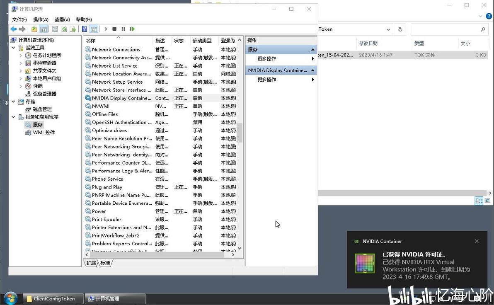This screenshot has height=305, width=494.
Task: Click Explorer refresh button
Action: click(400, 29)
